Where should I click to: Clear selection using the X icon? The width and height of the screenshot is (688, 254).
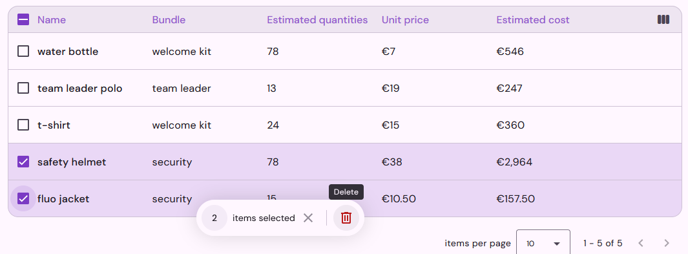[x=308, y=218]
